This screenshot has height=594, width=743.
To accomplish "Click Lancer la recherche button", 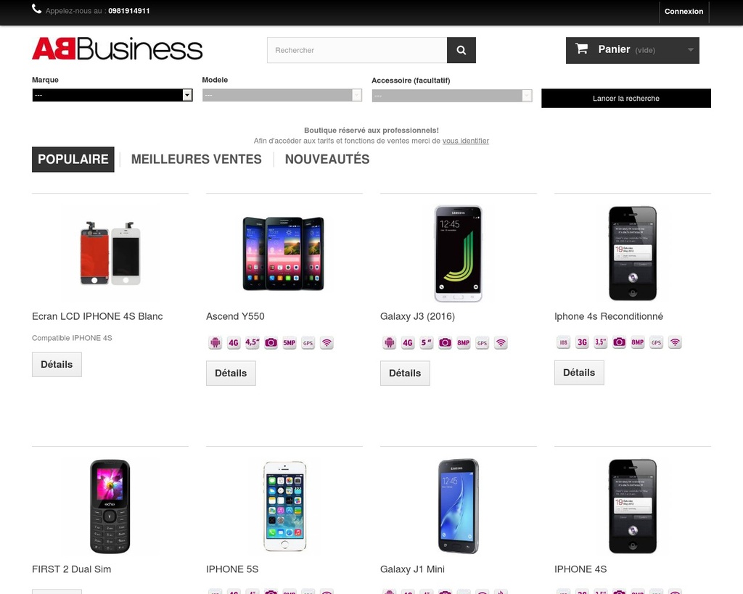I will (626, 99).
